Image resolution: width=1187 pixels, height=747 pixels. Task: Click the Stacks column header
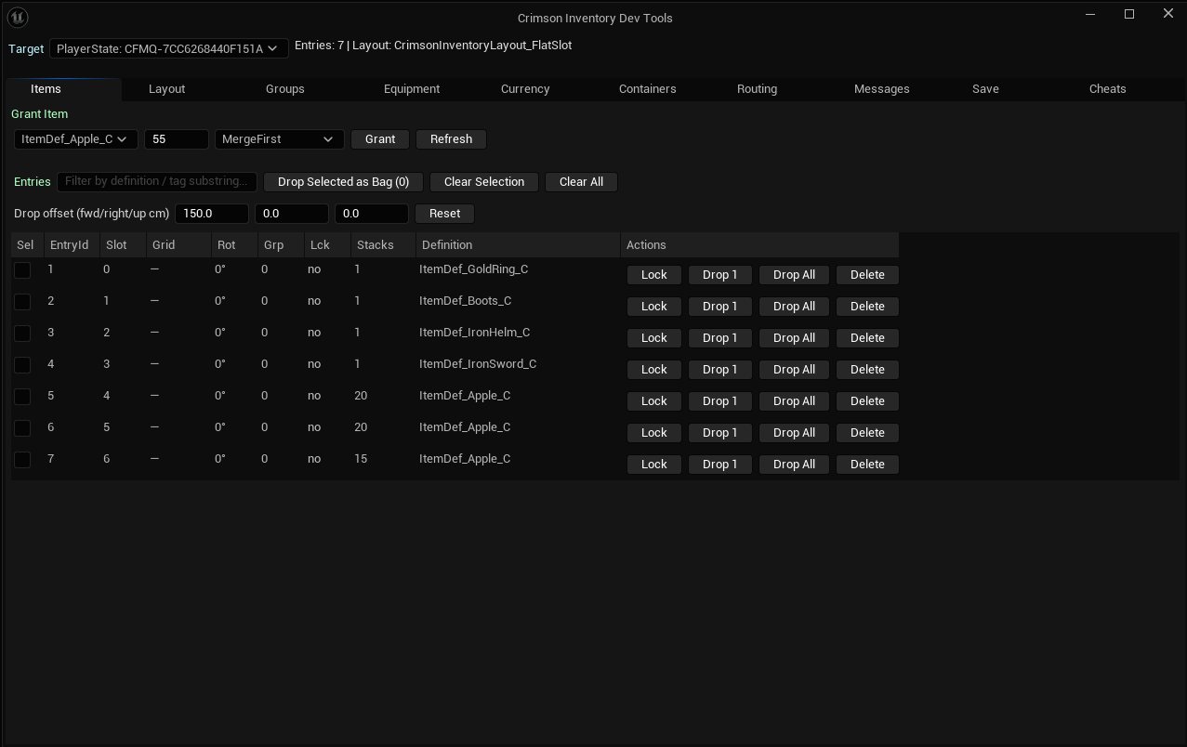click(x=383, y=245)
